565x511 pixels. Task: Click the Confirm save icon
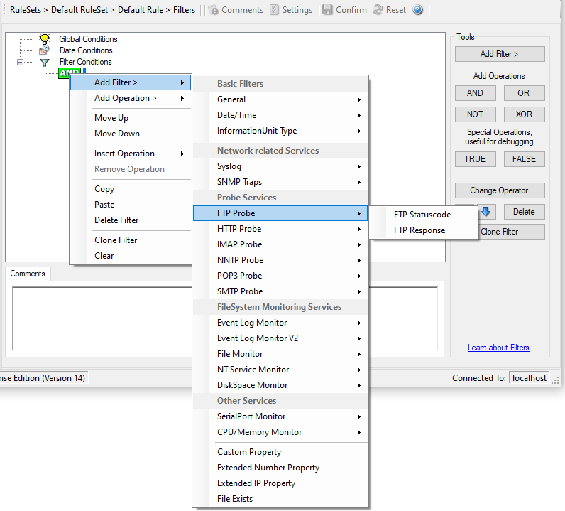click(x=327, y=10)
